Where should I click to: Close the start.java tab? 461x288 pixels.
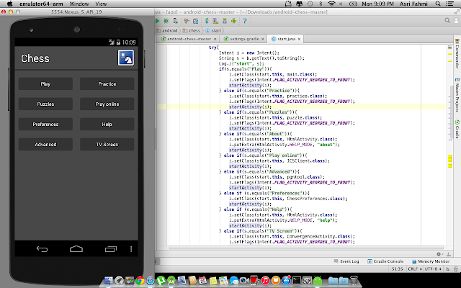pyautogui.click(x=299, y=39)
